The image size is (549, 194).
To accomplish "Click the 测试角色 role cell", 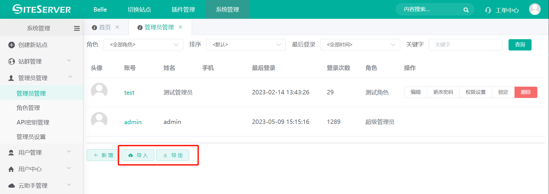I will tap(377, 92).
